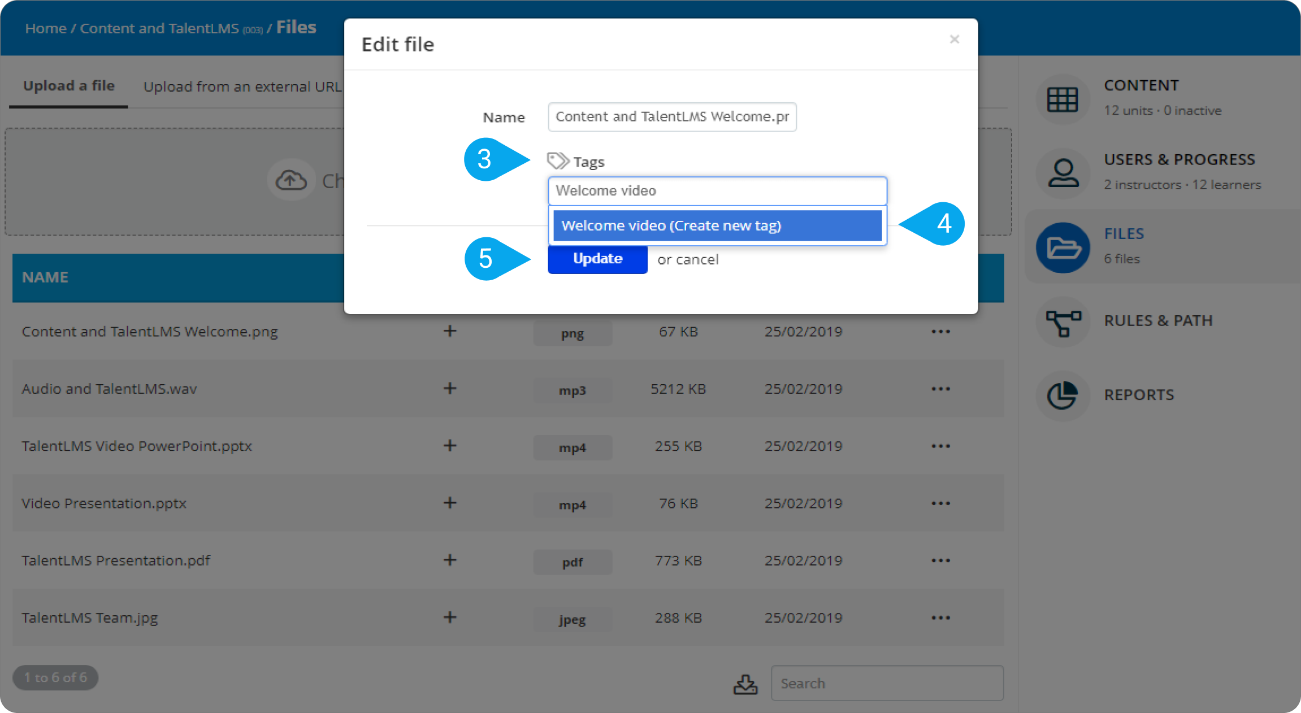Click file name 'TalentLMS Video PowerPoint.pptx'

[137, 446]
